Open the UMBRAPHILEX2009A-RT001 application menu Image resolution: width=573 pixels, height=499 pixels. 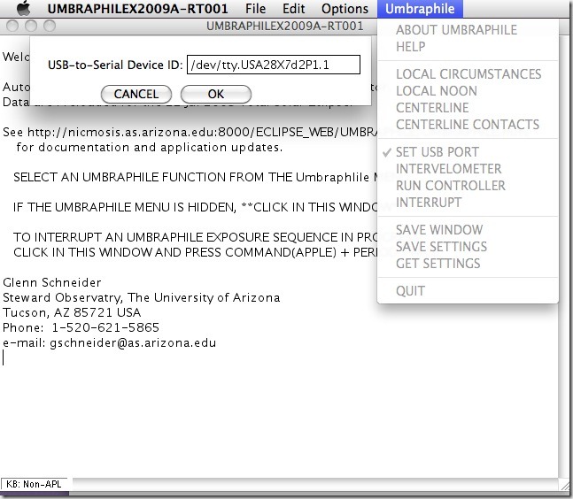coord(137,8)
